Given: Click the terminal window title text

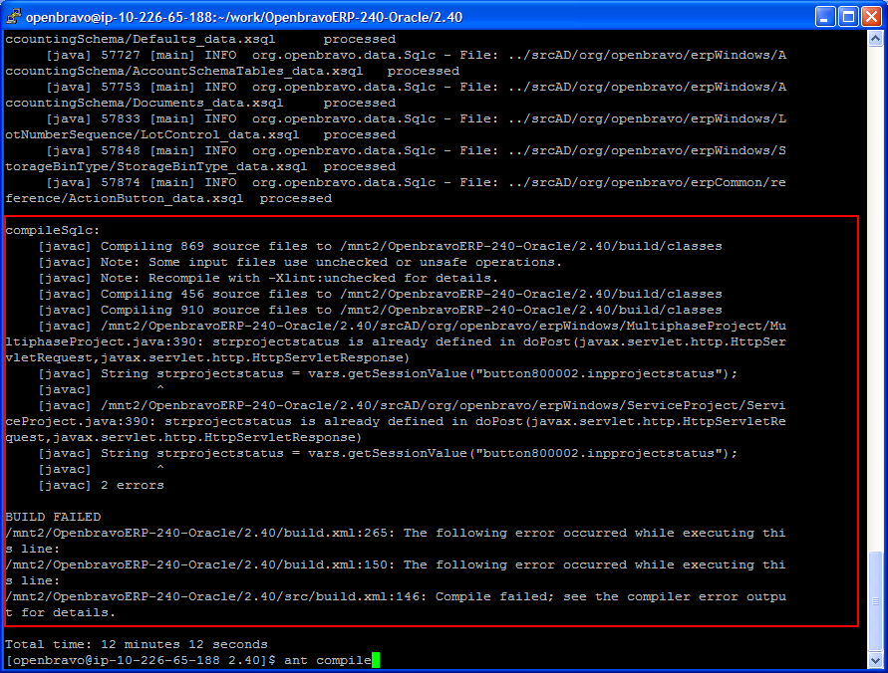Looking at the screenshot, I should coord(244,18).
